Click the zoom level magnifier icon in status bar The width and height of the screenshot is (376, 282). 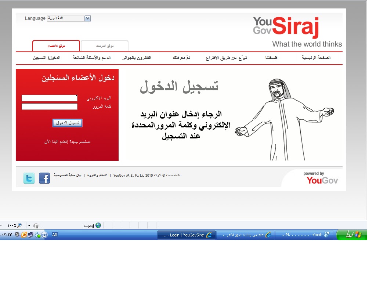point(20,225)
